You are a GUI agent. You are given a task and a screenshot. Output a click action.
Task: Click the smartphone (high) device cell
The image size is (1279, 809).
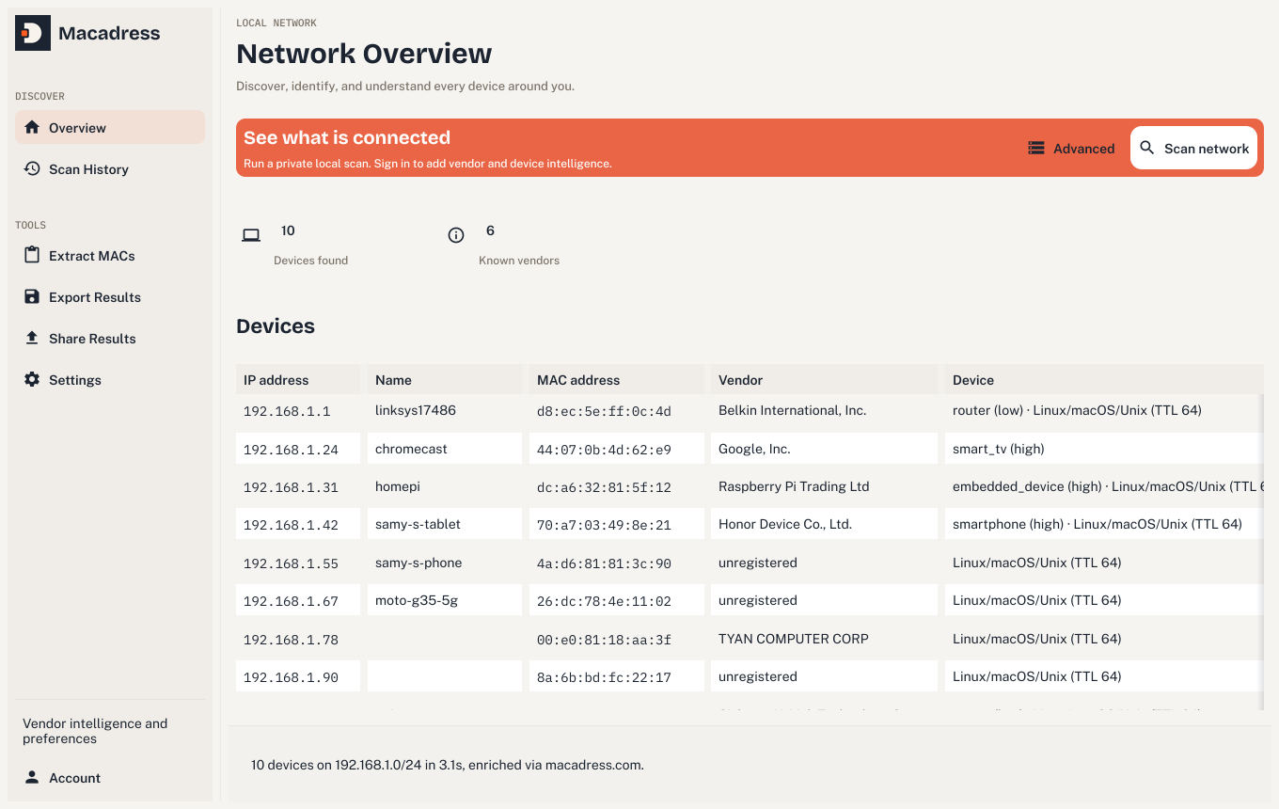[x=1104, y=524]
